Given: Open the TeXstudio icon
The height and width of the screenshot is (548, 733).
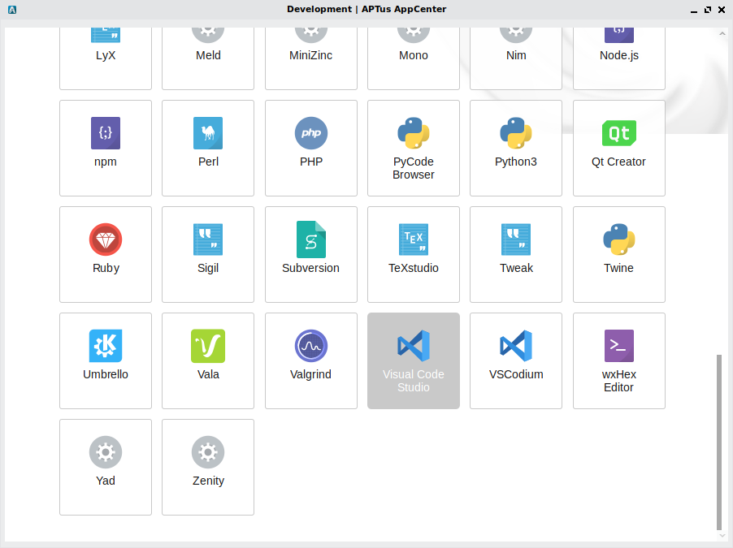Looking at the screenshot, I should point(414,239).
